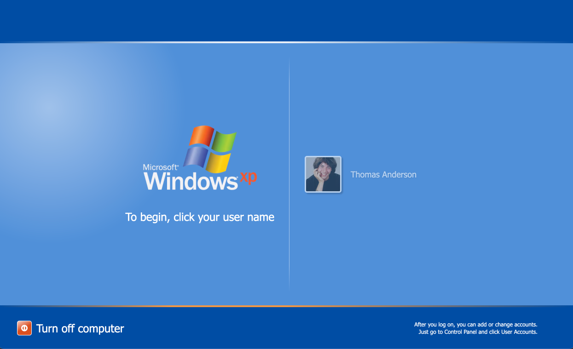Click Turn off computer
This screenshot has width=573, height=349.
tap(81, 328)
